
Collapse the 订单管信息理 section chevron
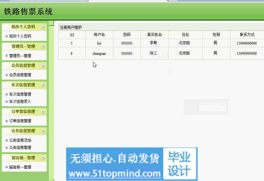tap(43, 112)
